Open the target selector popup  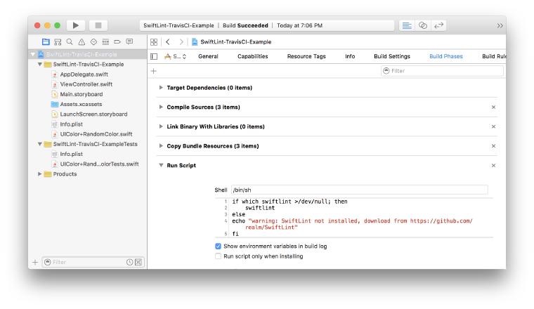(x=175, y=56)
